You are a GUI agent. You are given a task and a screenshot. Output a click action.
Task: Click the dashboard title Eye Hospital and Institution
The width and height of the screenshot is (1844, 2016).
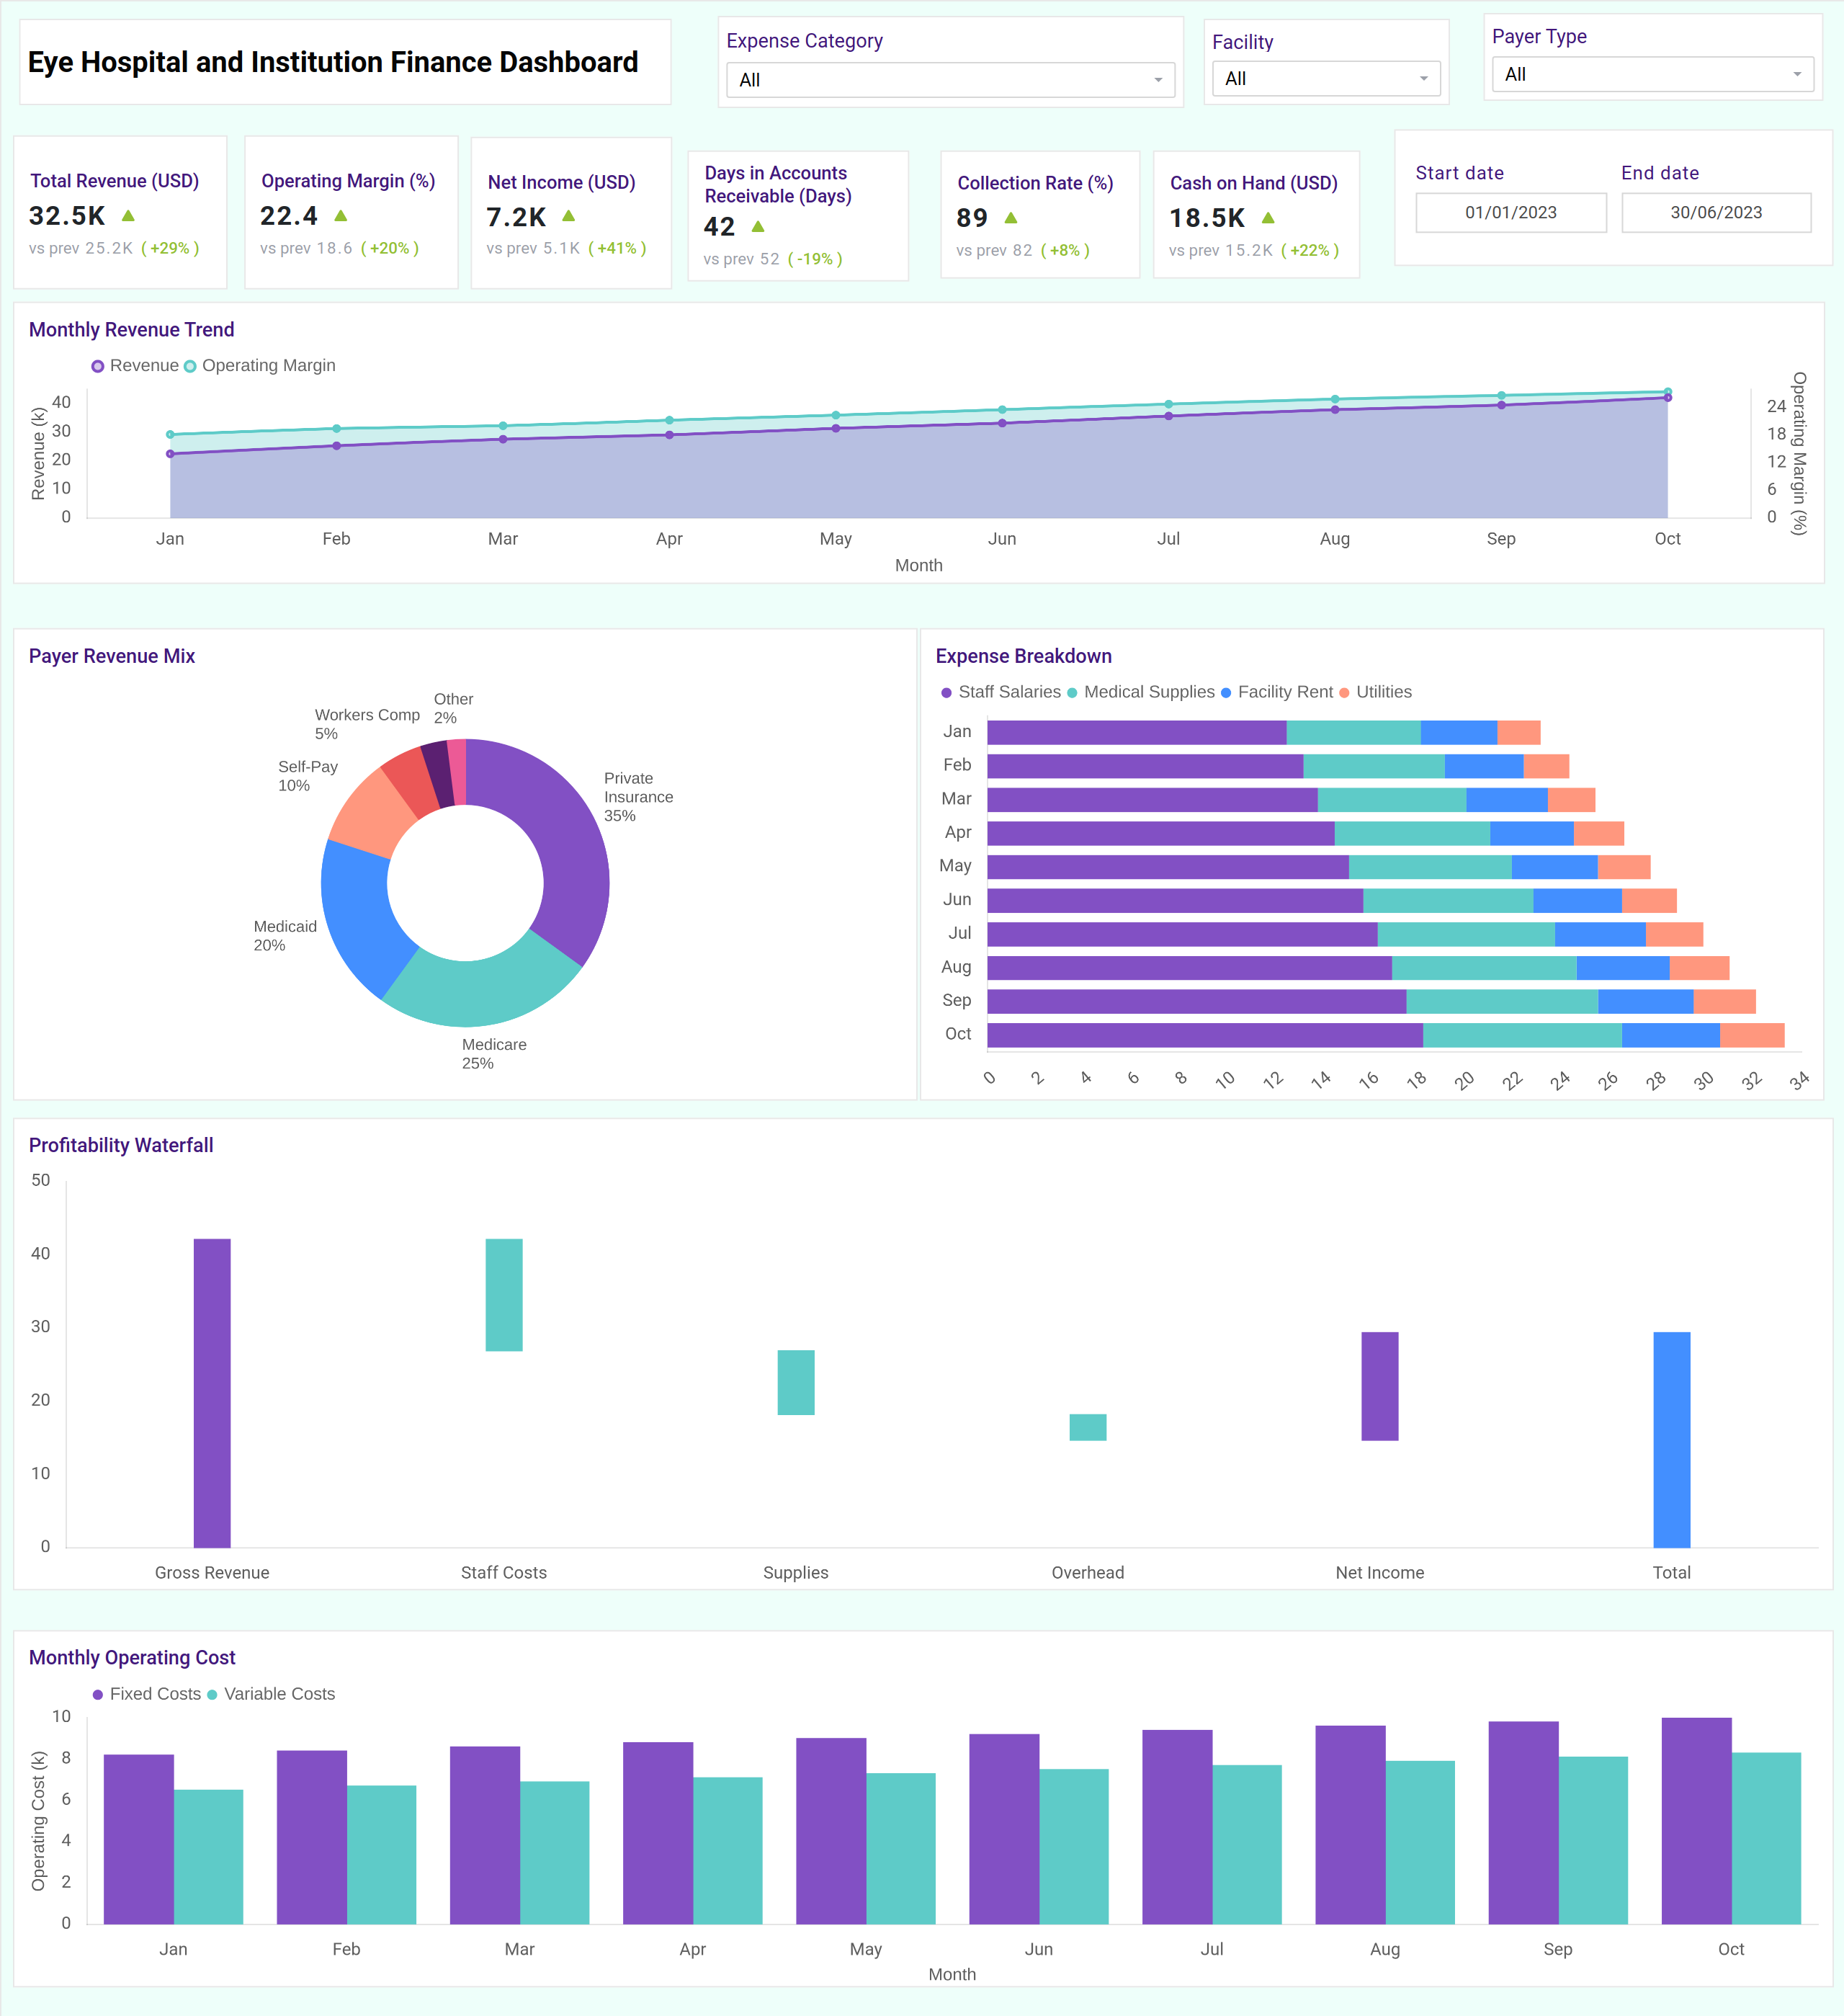[x=333, y=62]
